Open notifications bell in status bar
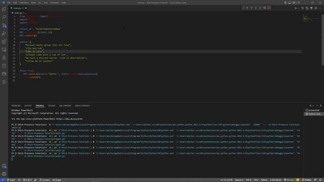 click(x=320, y=180)
